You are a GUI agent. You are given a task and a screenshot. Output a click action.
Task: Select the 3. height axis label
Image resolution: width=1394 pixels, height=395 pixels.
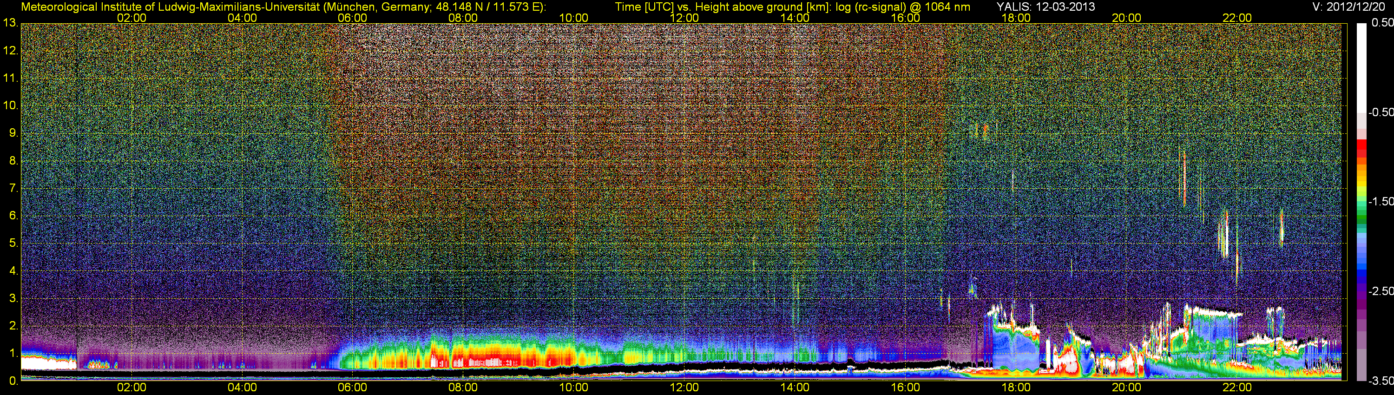[x=13, y=299]
